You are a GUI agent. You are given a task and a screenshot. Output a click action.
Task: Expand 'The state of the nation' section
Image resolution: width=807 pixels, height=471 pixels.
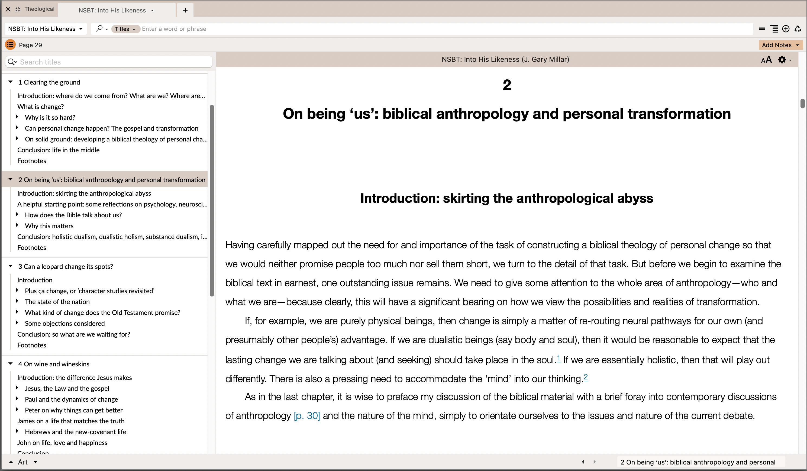coord(17,301)
